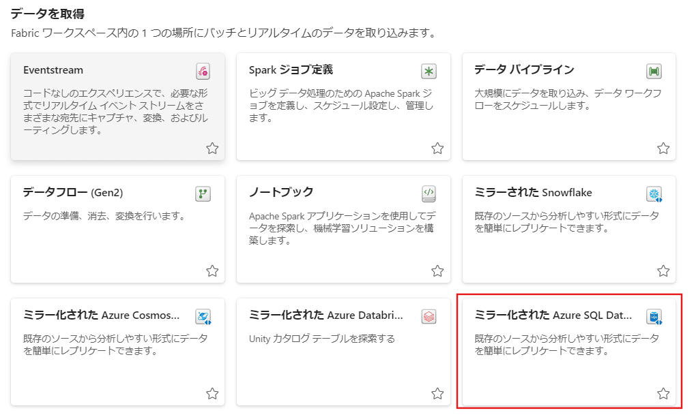The width and height of the screenshot is (696, 417).
Task: Click the Azure Databricks red stack icon
Action: point(429,316)
